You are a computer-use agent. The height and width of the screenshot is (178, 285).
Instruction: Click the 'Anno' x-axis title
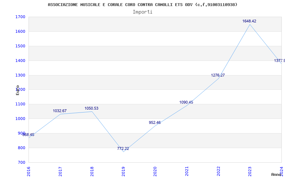click(276, 174)
